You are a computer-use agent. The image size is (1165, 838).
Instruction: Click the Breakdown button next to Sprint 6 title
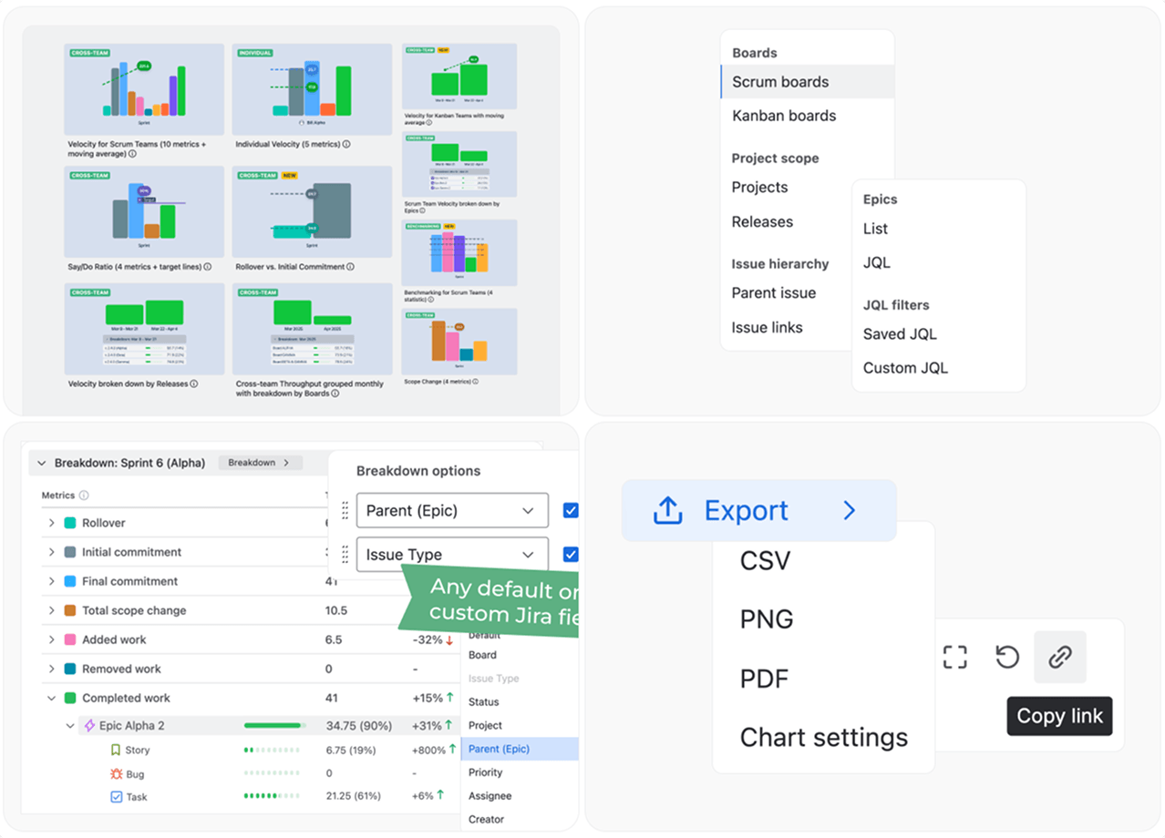coord(260,463)
